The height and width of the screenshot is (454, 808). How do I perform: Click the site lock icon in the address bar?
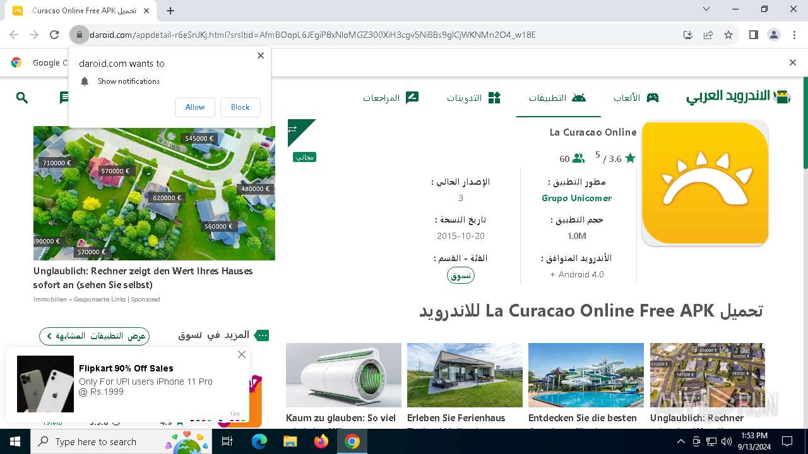coord(79,35)
